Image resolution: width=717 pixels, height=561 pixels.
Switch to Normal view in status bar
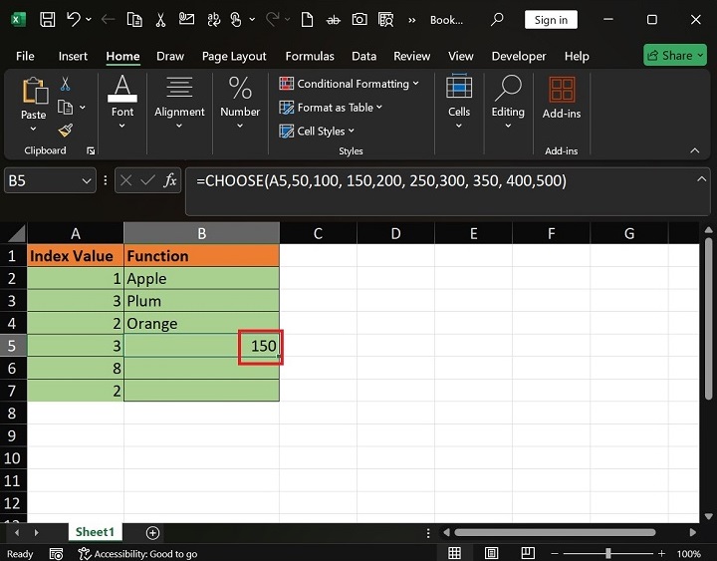(454, 553)
